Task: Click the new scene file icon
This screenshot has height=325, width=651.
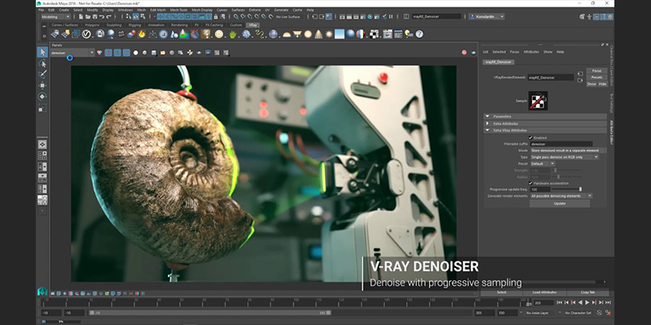Action: [x=81, y=16]
